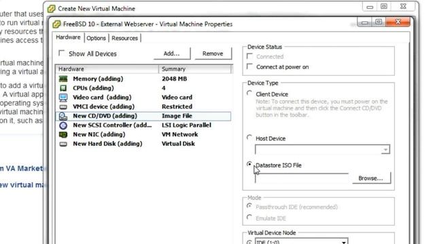Toggle Connect at power on checkbox

point(249,66)
